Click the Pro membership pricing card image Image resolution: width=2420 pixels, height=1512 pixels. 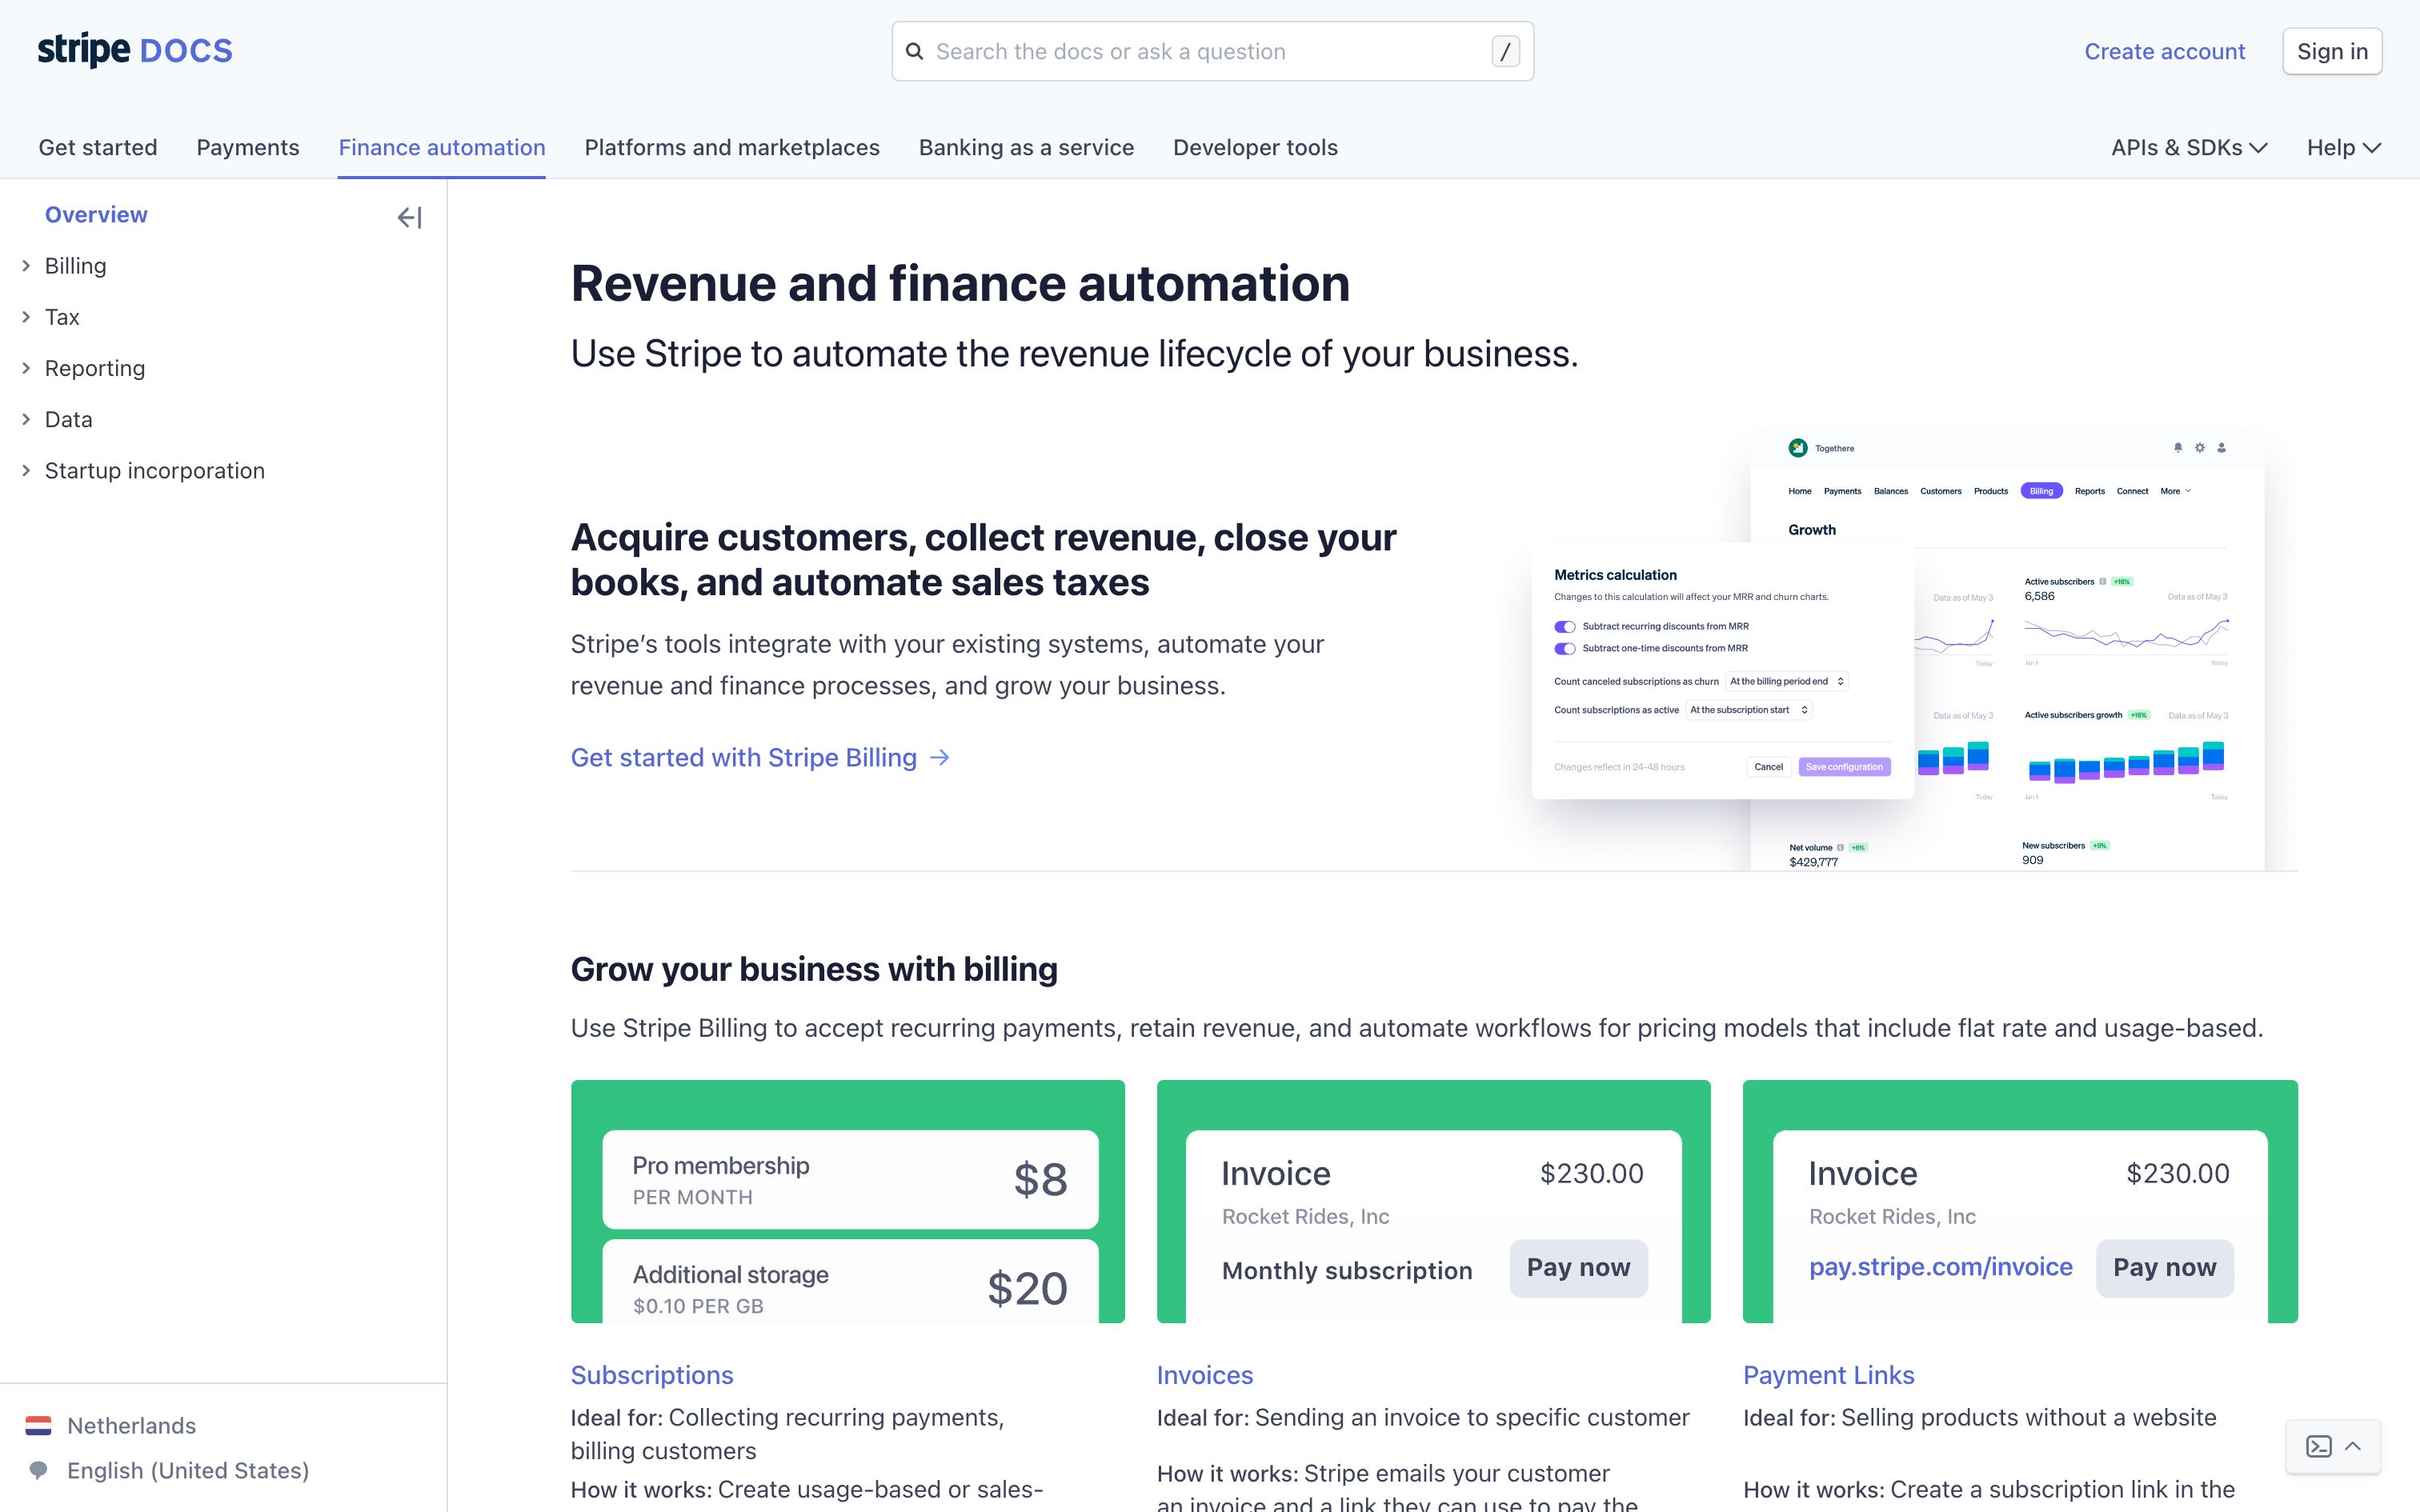tap(848, 1201)
